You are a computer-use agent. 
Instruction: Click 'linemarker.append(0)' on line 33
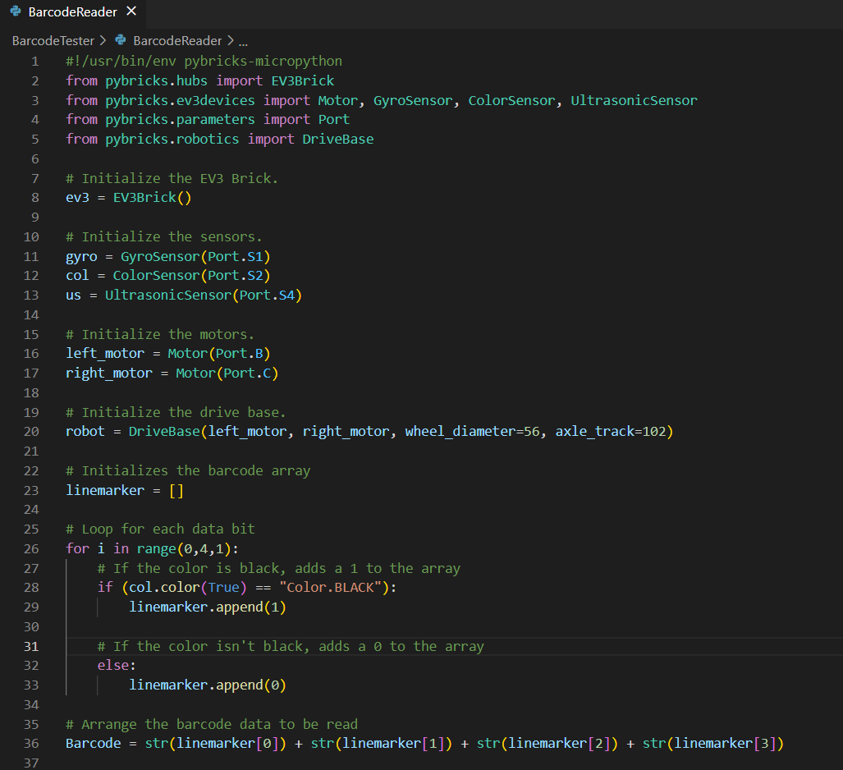[208, 685]
